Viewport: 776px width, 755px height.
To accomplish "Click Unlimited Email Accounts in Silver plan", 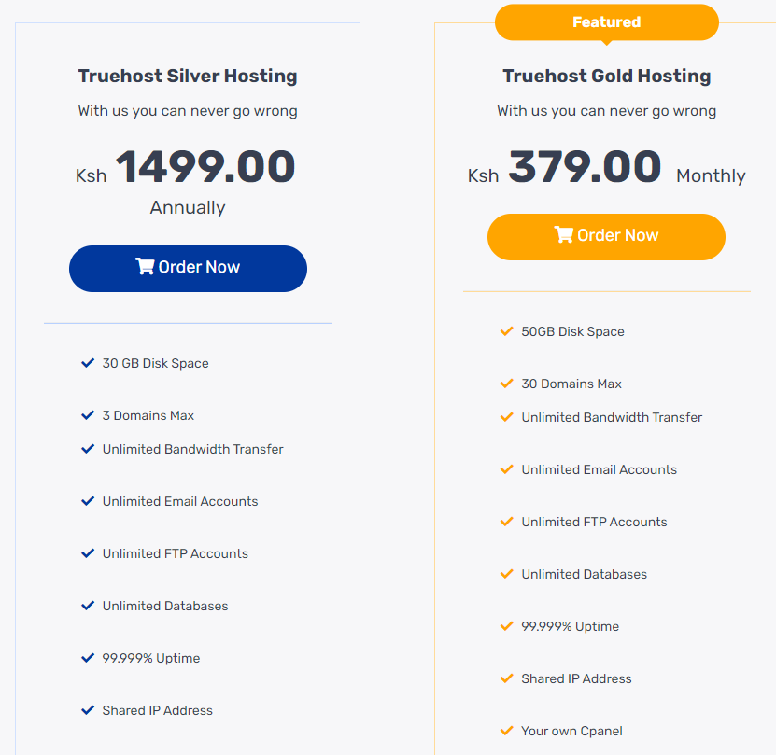I will [x=180, y=501].
